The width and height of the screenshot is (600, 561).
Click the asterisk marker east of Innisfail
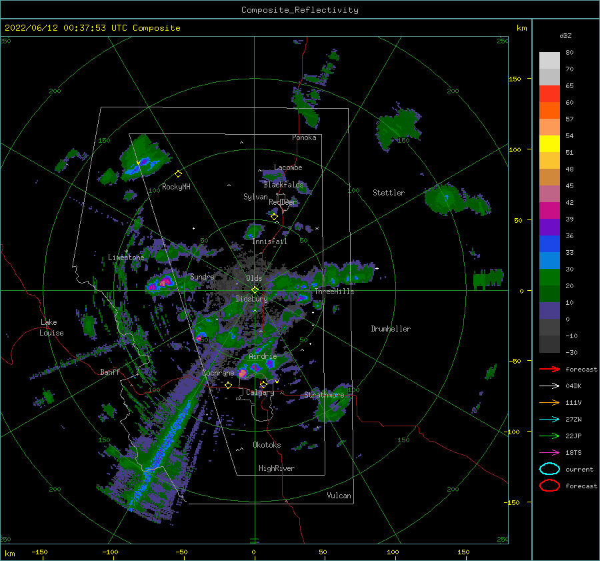pos(317,229)
